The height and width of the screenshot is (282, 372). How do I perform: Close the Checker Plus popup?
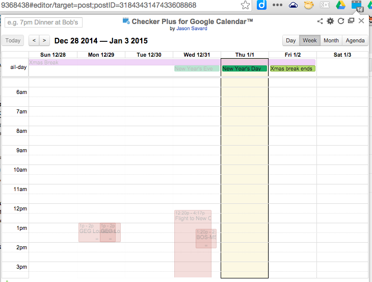coord(361,21)
